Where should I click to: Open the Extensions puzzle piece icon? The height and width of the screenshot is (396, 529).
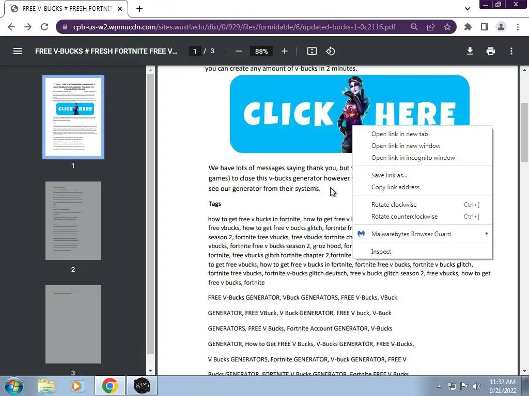point(468,27)
